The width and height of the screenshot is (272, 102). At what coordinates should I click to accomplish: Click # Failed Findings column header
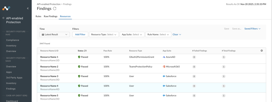click(x=199, y=51)
